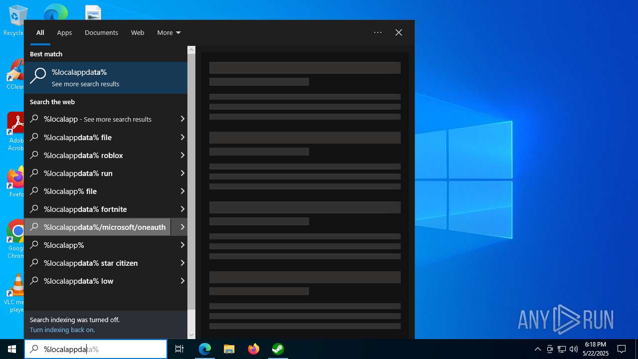Expand the arrow for '%localappdata% roblox' row
The image size is (638, 359).
tap(182, 155)
